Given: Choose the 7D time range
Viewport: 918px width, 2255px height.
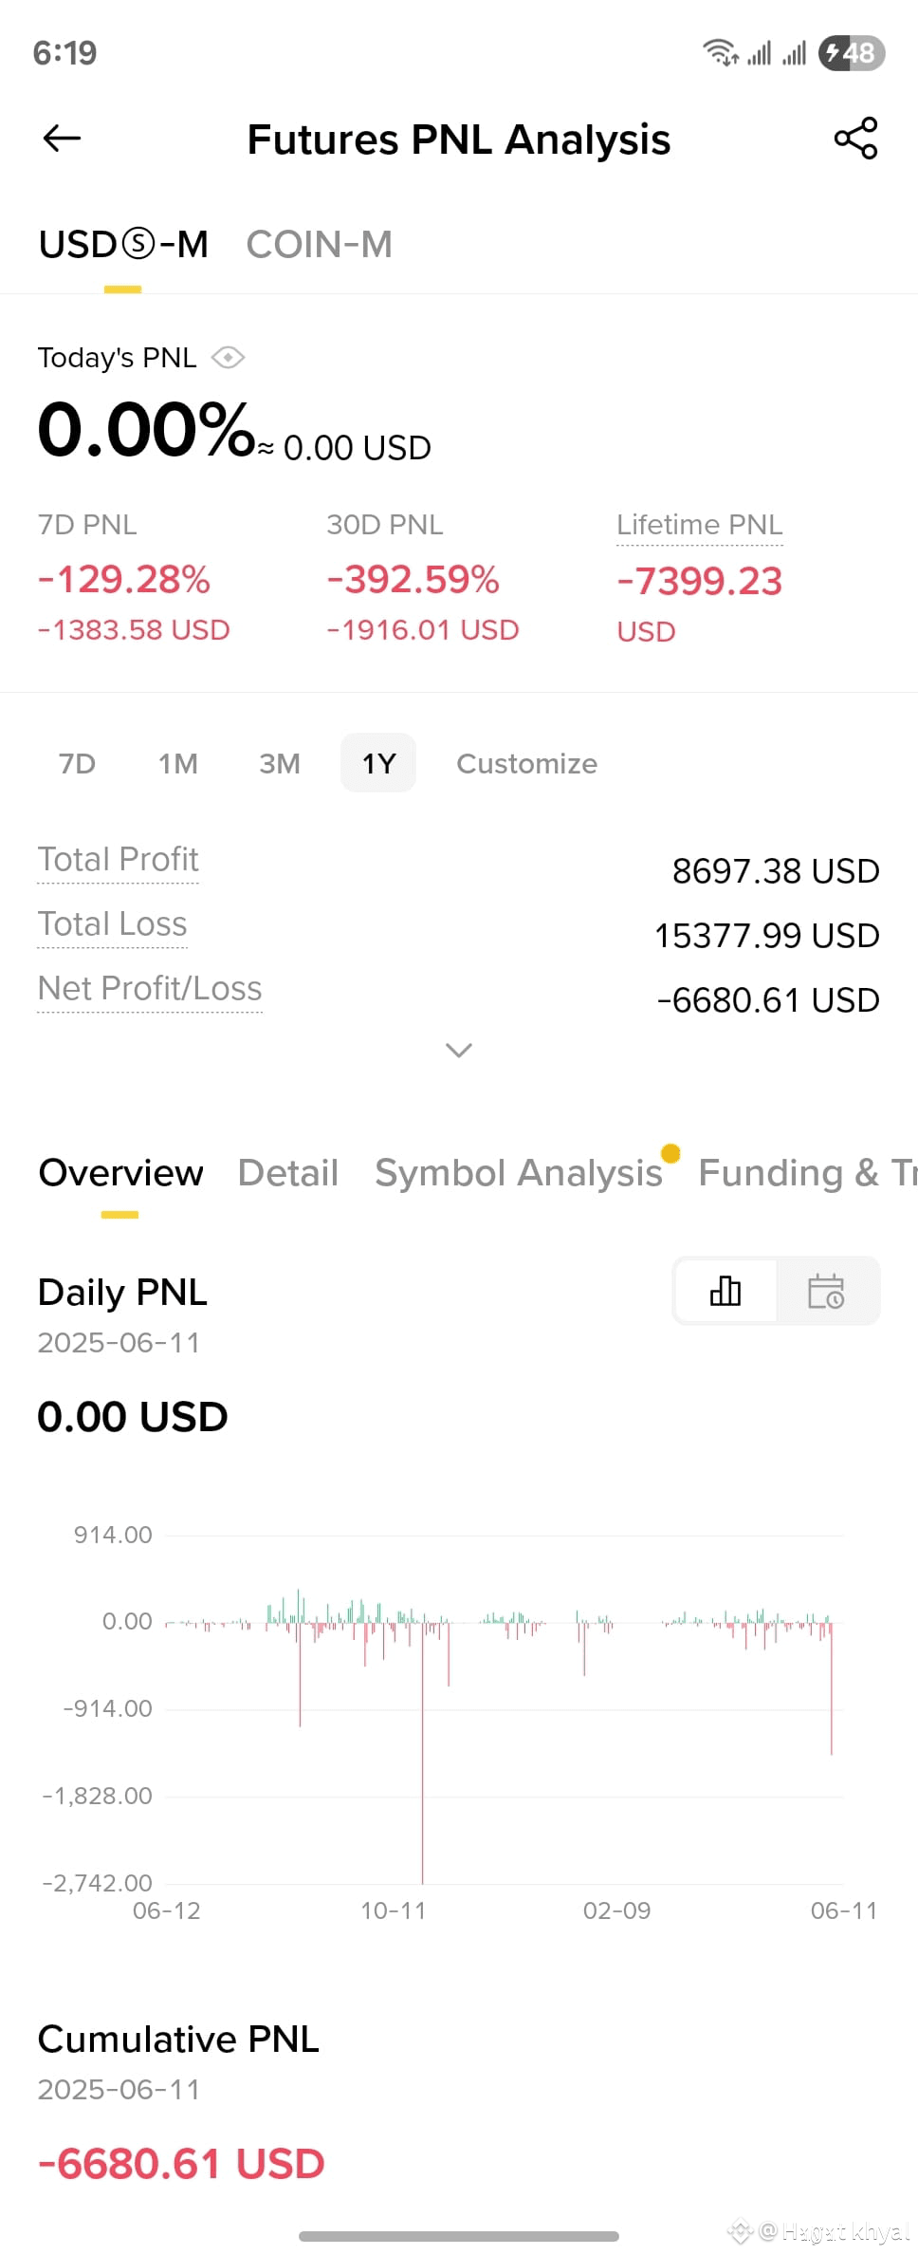Looking at the screenshot, I should (x=77, y=763).
